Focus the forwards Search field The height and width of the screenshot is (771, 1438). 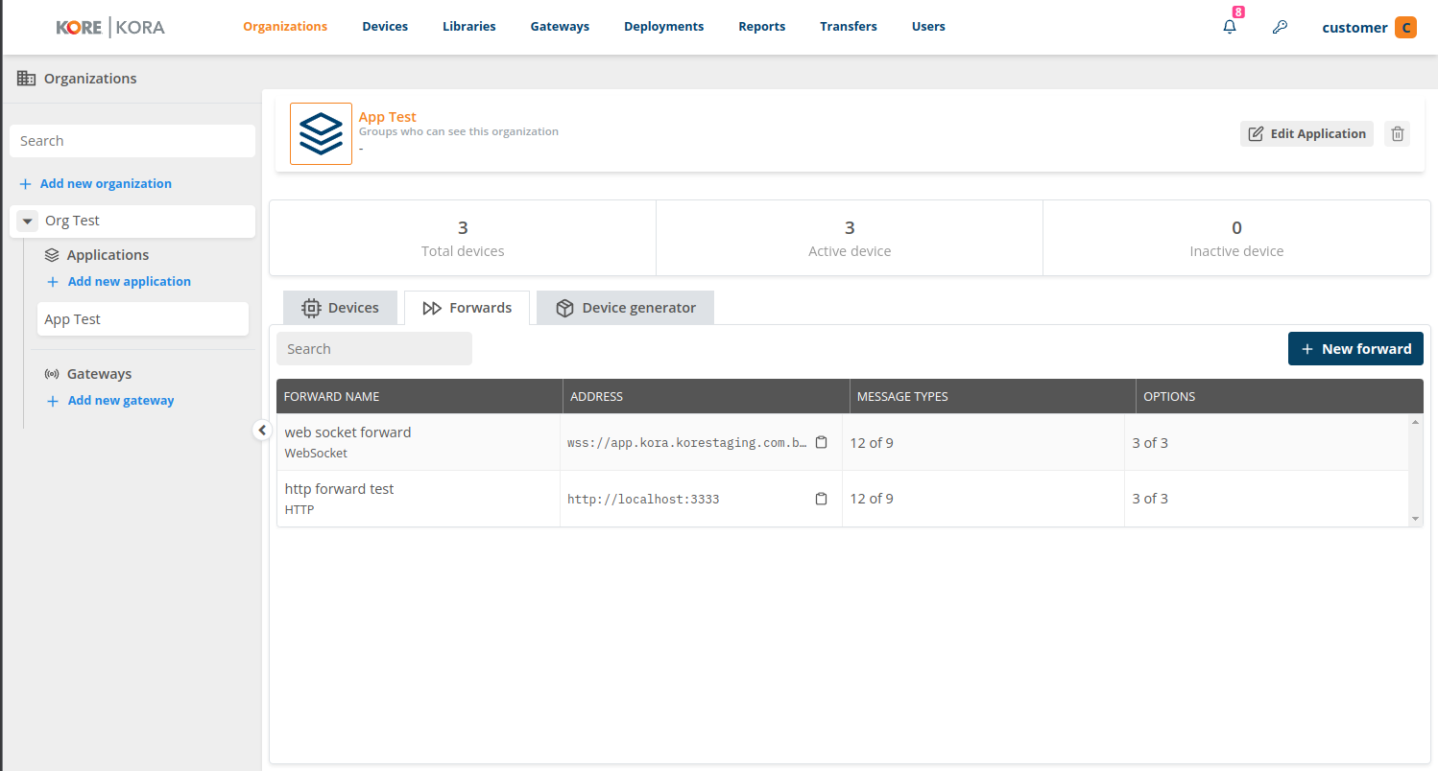373,349
